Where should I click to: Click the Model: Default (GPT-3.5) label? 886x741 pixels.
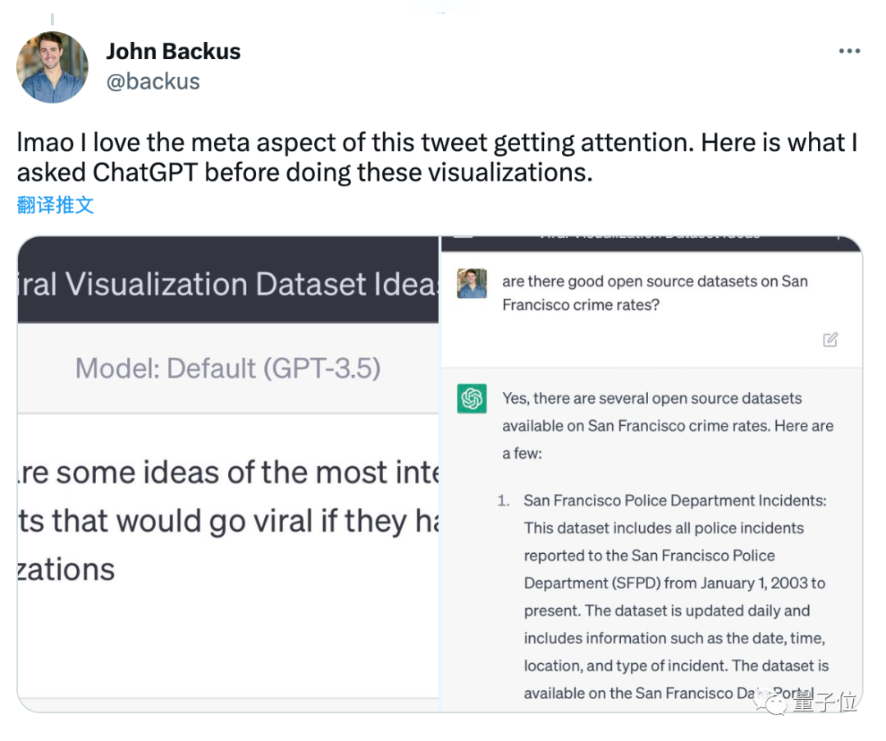coord(228,368)
